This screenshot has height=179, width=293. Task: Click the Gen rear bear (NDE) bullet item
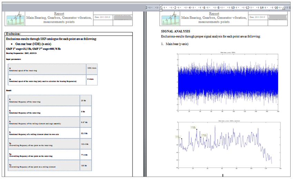[33, 44]
